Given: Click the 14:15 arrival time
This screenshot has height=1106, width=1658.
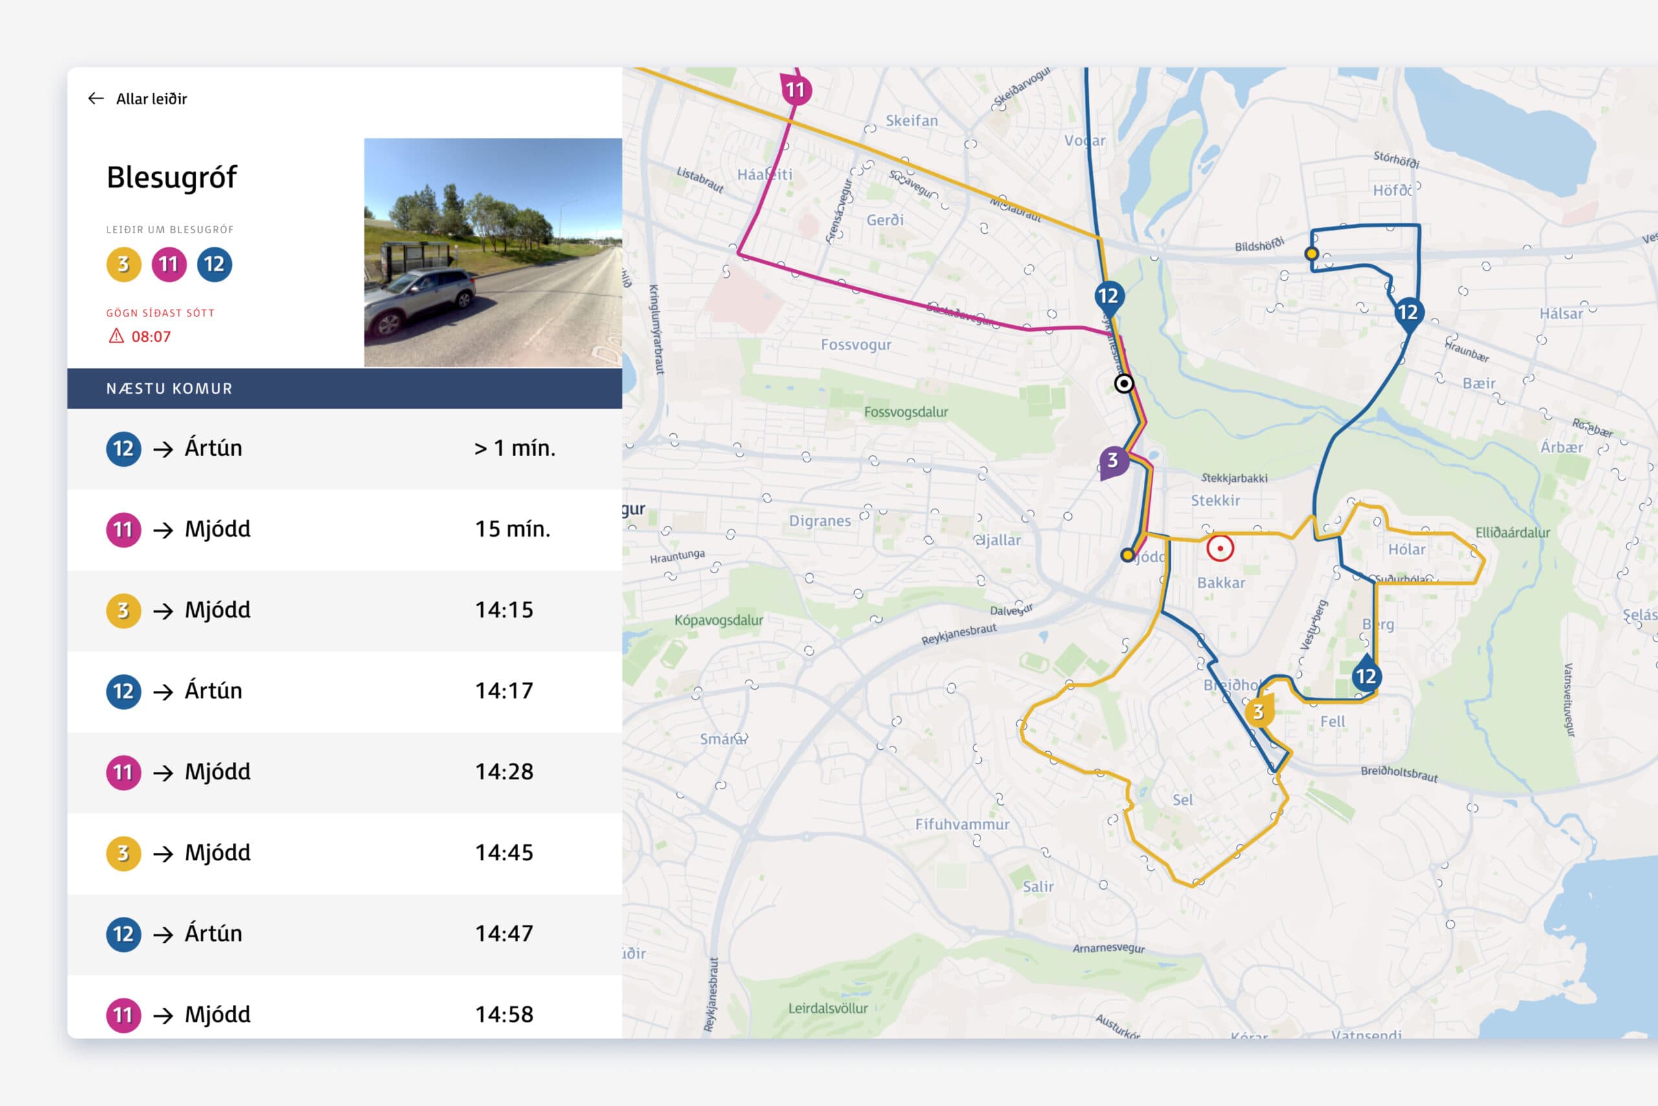Looking at the screenshot, I should tap(504, 610).
